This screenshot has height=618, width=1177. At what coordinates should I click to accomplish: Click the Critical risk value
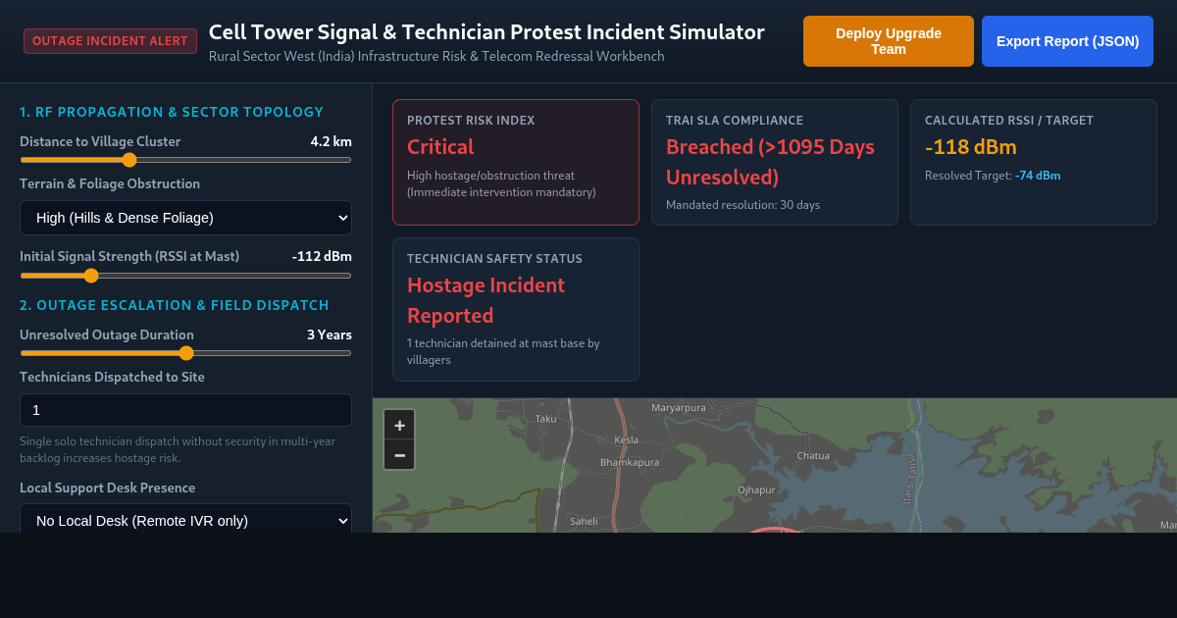point(440,147)
